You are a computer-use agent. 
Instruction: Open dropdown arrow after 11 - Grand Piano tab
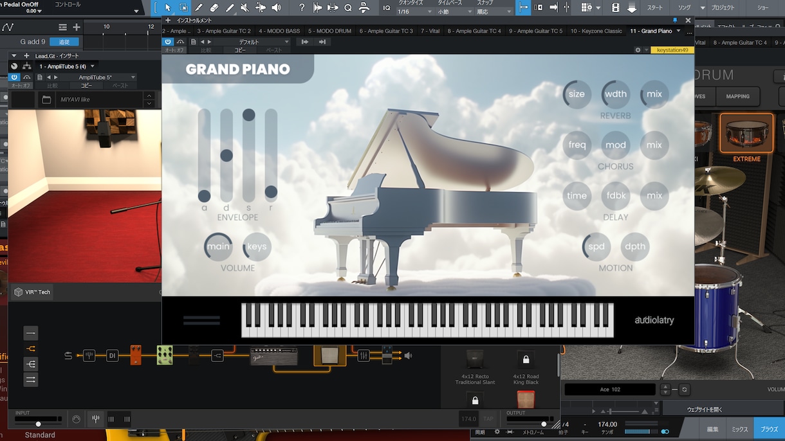[x=678, y=31]
